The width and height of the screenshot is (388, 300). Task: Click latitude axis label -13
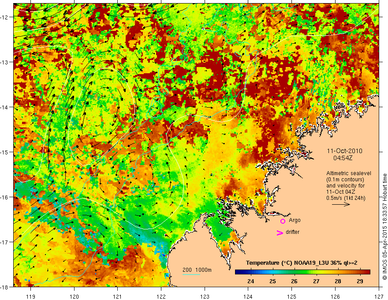click(x=5, y=62)
